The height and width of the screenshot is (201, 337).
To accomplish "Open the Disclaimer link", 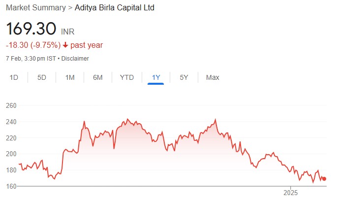I will (x=75, y=58).
